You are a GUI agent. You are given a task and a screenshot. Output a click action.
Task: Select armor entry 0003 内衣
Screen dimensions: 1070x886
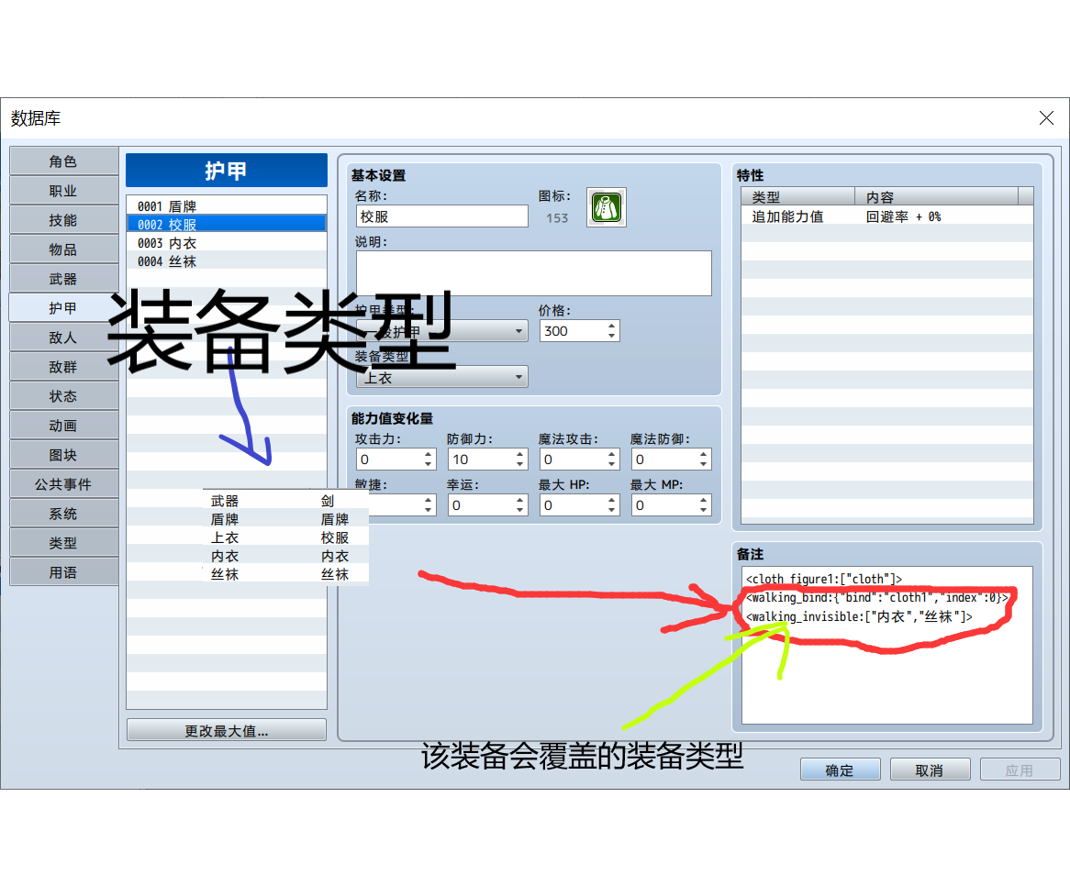(x=227, y=243)
